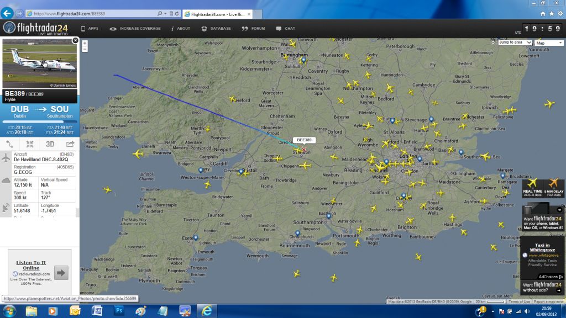The width and height of the screenshot is (566, 318).
Task: Click the cloud altitude section icon
Action: pos(6,181)
